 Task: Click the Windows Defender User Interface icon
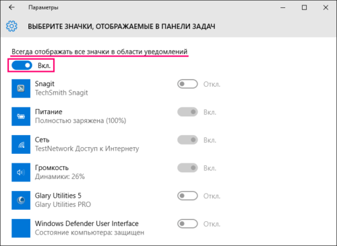point(21,229)
